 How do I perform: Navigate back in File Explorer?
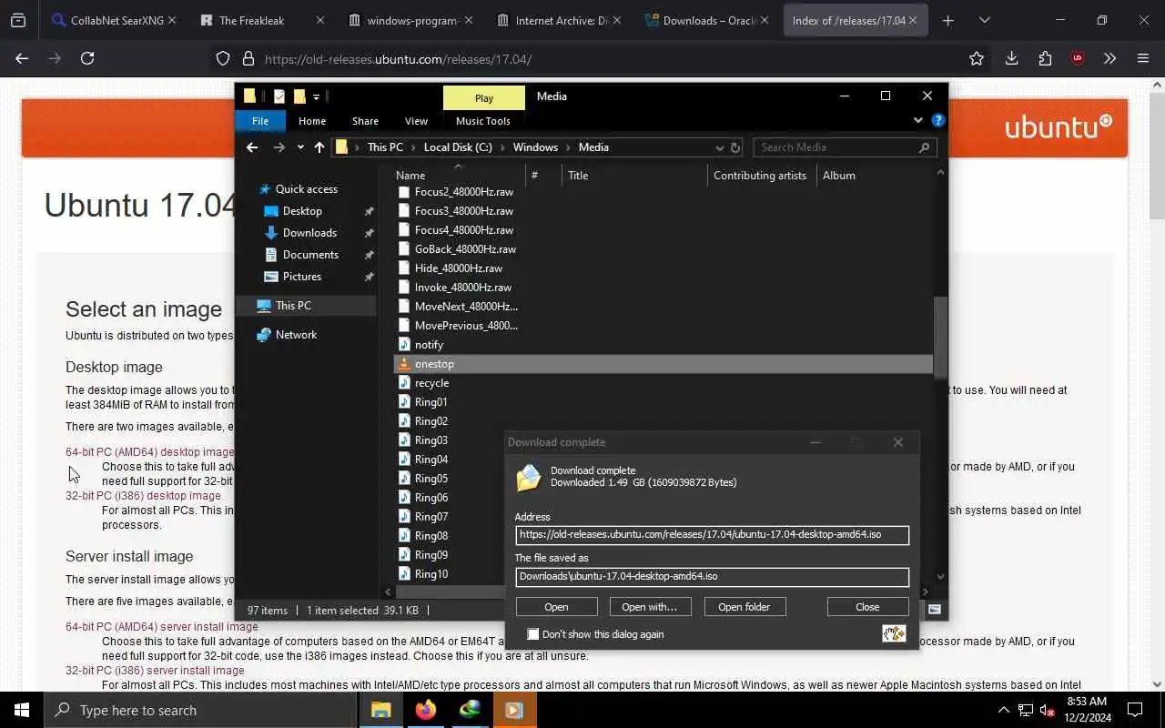[x=252, y=147]
